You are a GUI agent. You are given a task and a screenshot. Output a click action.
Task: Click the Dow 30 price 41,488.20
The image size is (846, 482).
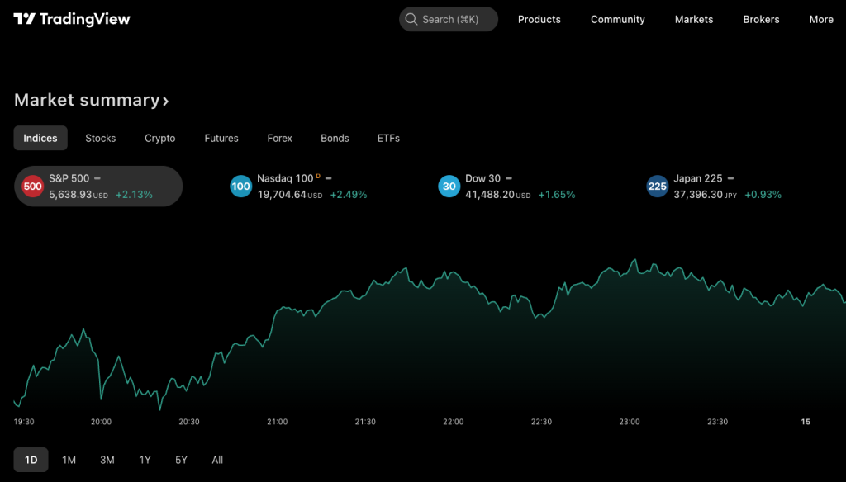click(490, 195)
